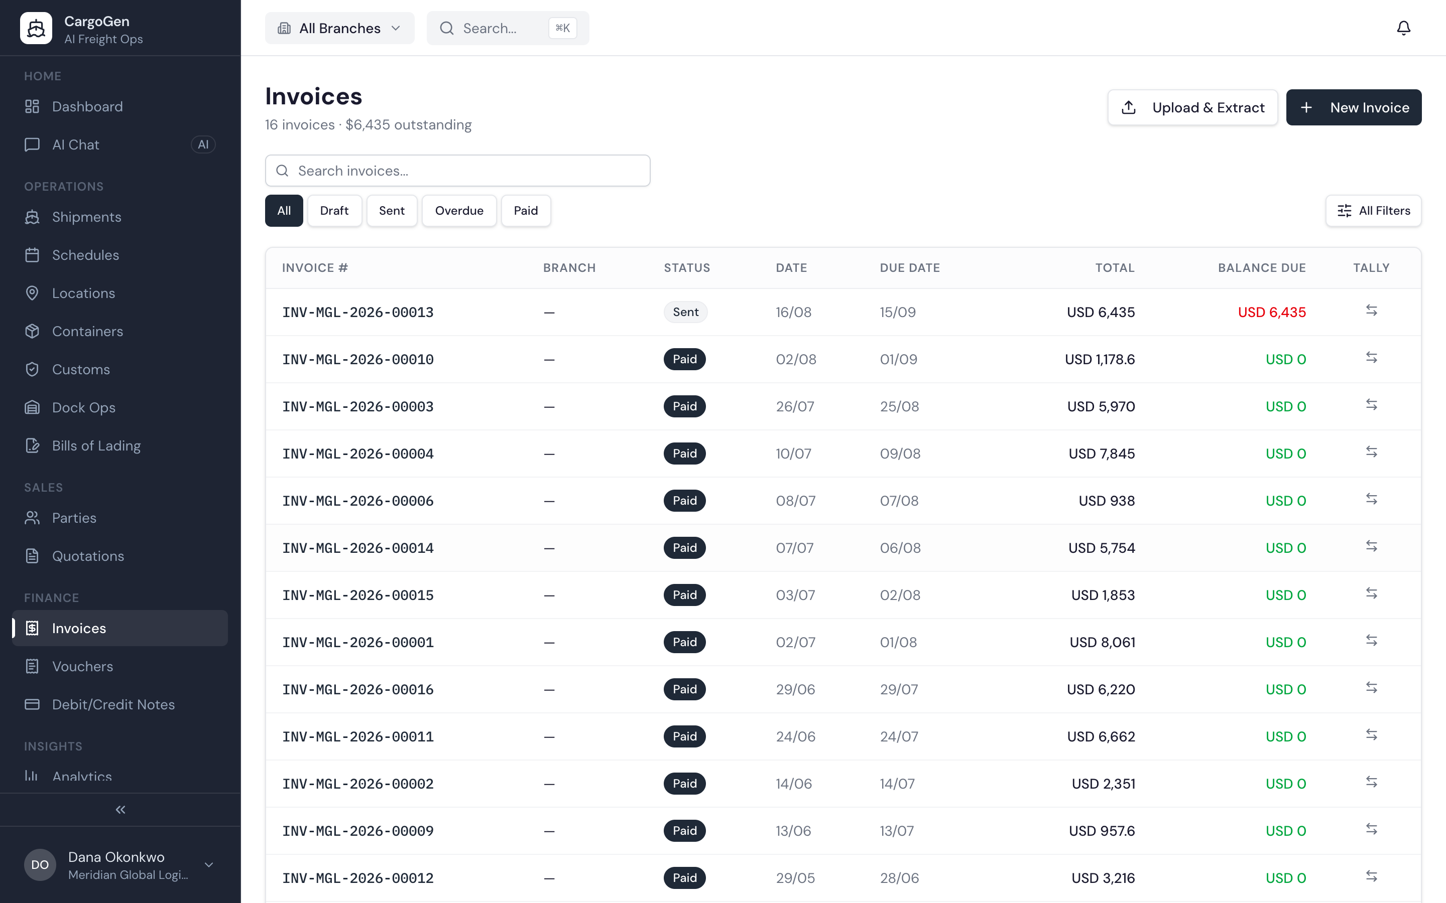1446x903 pixels.
Task: Filter invoices by Draft
Action: (x=334, y=211)
